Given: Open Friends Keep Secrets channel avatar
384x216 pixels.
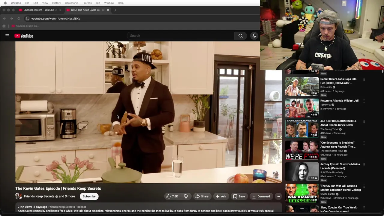Looking at the screenshot, I should 19,196.
